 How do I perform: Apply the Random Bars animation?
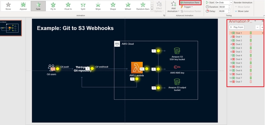point(143,6)
